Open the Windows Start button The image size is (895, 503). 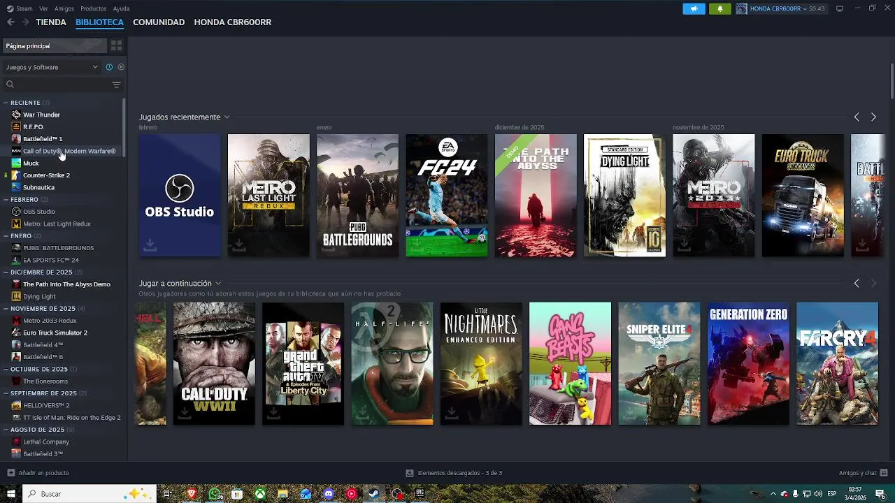10,494
